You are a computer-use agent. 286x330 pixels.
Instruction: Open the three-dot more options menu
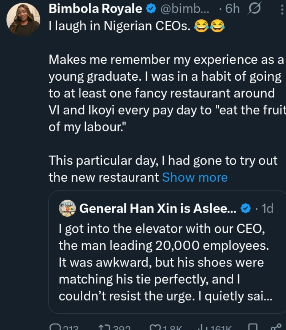[x=282, y=9]
